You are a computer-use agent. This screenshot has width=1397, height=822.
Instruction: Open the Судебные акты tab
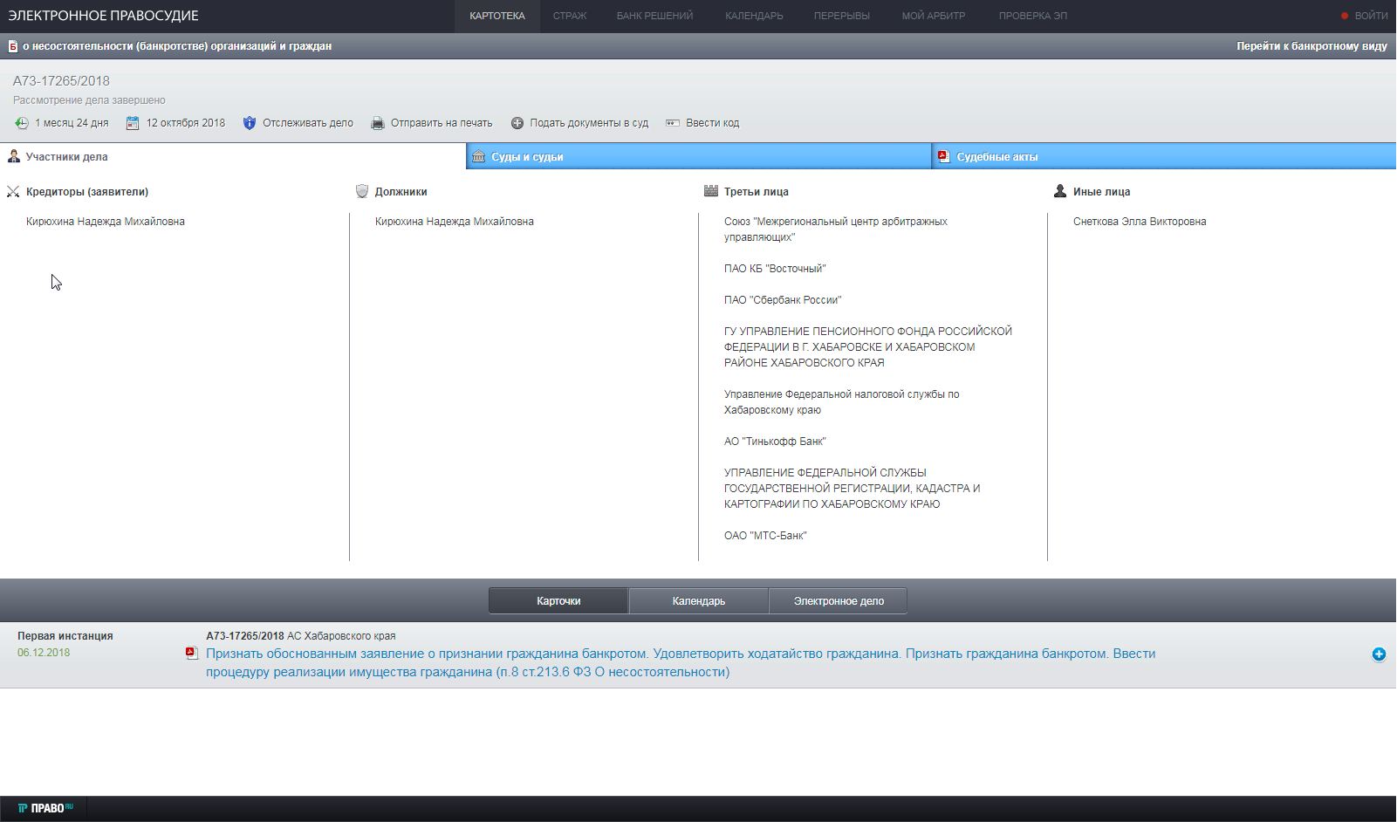pyautogui.click(x=996, y=157)
